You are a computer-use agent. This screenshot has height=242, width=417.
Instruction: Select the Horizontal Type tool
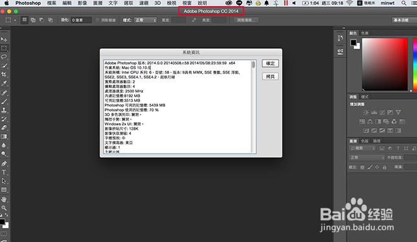4,173
